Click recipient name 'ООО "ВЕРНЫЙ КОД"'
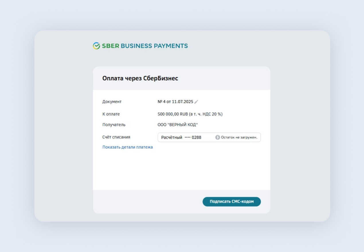 [x=178, y=125]
